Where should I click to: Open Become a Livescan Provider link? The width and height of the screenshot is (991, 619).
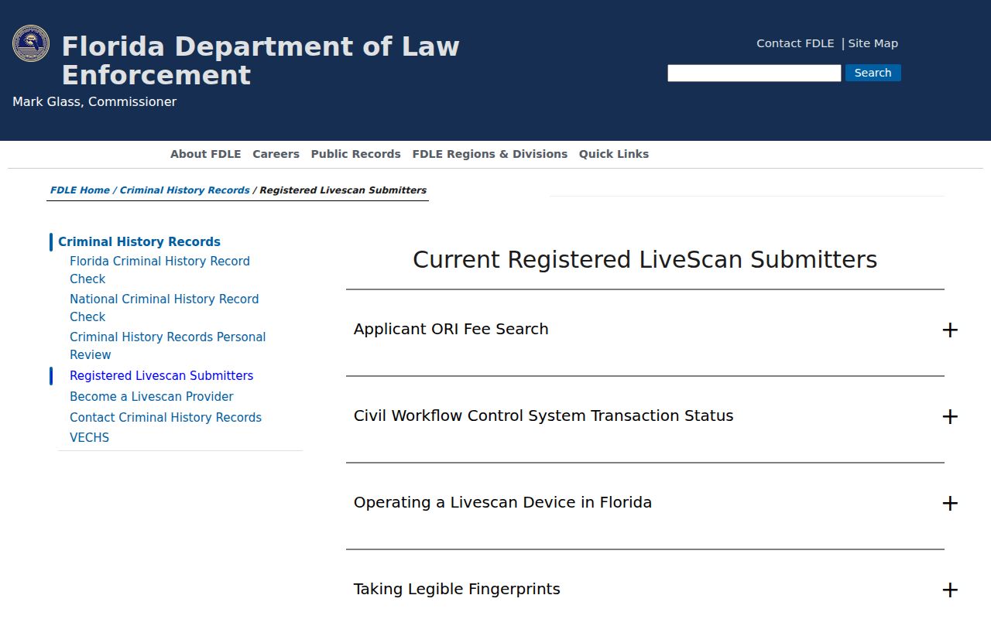[x=152, y=396]
